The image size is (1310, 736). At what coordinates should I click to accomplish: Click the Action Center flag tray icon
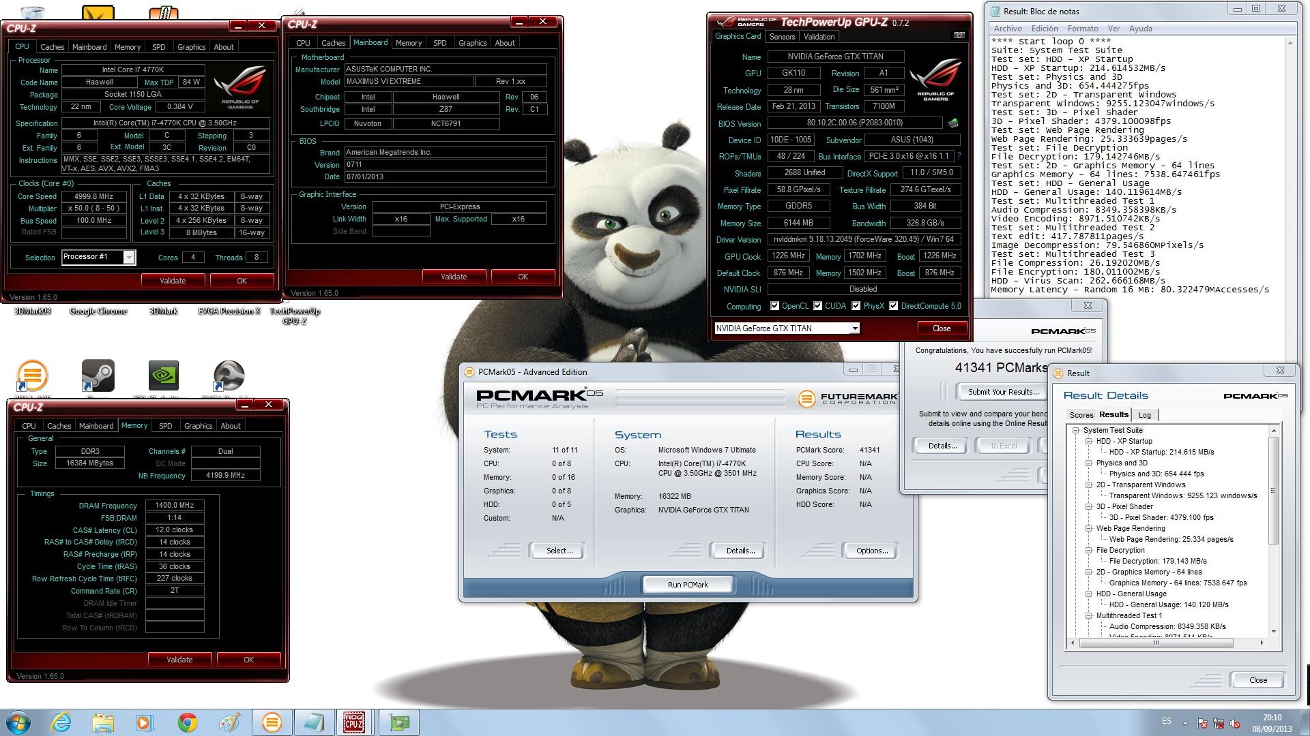pos(1202,723)
